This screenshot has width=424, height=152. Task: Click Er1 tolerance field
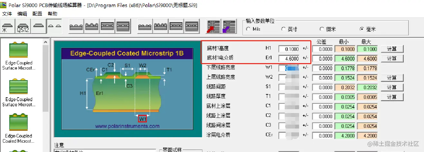[323, 59]
